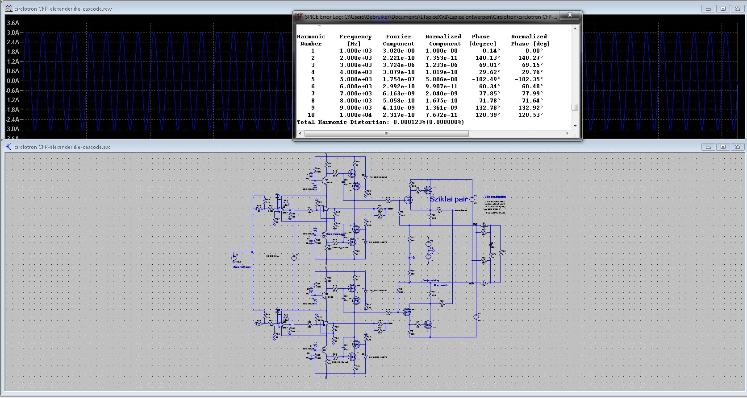Click the 0.0A label on the waveform axis
747x398 pixels.
(13, 81)
